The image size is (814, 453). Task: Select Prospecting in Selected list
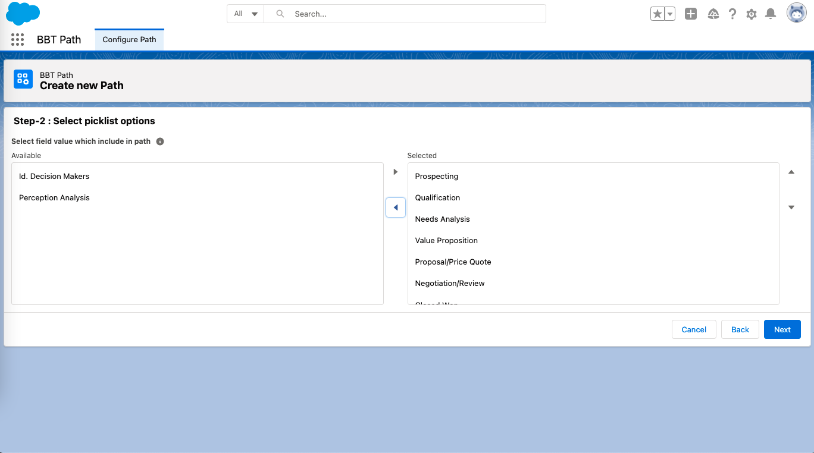point(593,177)
